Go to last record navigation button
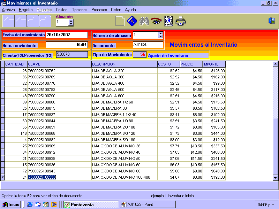The height and width of the screenshot is (209, 279). tap(45, 21)
